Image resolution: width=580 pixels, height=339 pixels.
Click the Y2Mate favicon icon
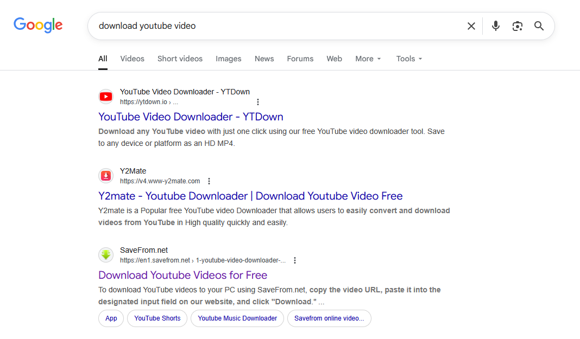click(106, 176)
